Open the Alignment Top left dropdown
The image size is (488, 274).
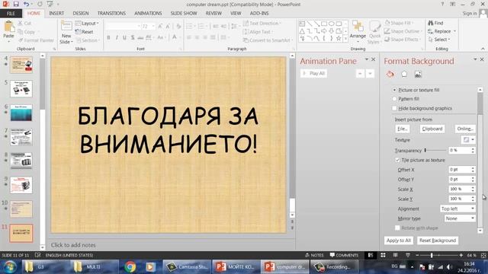(457, 209)
